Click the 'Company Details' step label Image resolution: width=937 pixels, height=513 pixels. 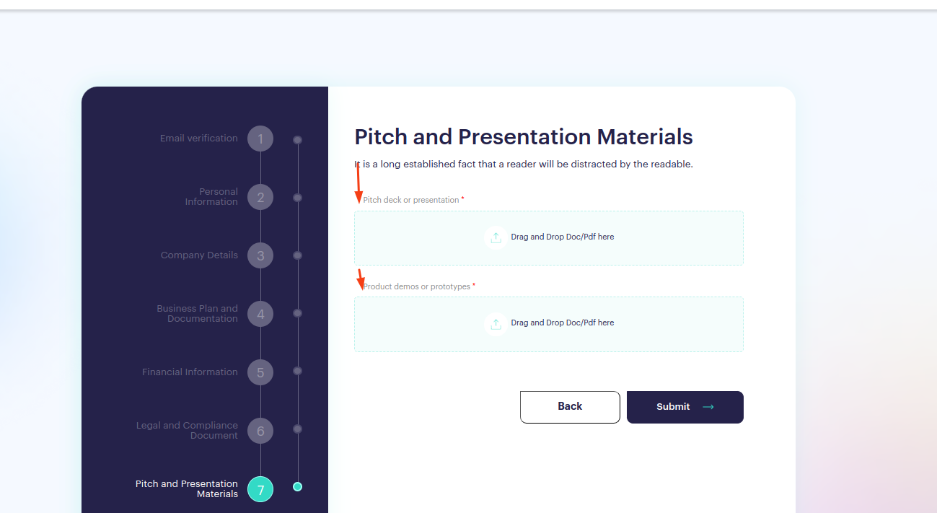point(199,255)
